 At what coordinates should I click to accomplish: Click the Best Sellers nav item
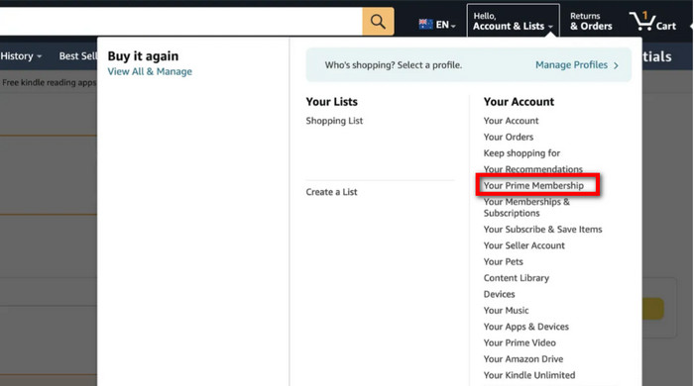coord(78,56)
